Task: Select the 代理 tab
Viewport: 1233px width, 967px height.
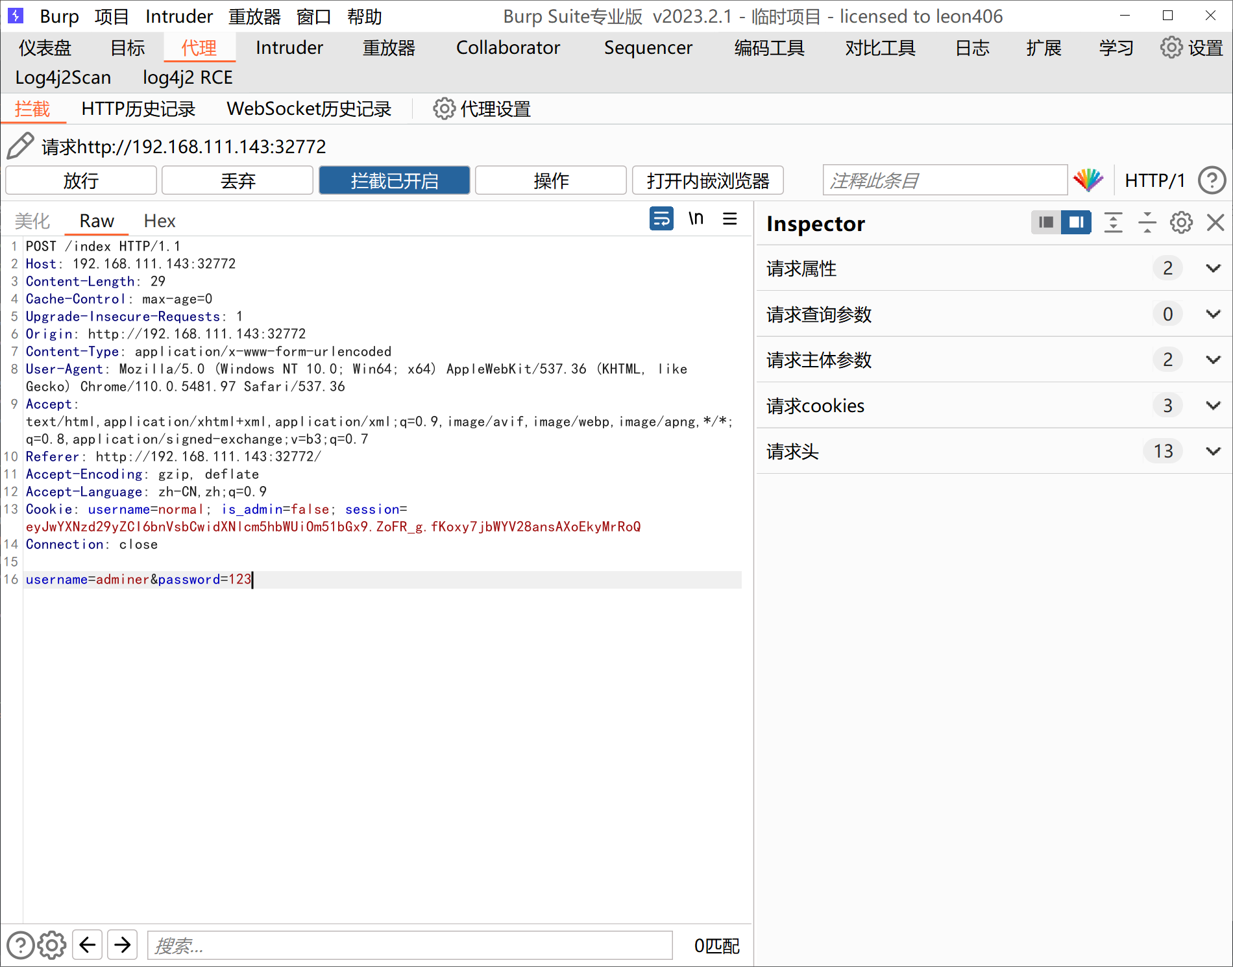Action: click(199, 47)
